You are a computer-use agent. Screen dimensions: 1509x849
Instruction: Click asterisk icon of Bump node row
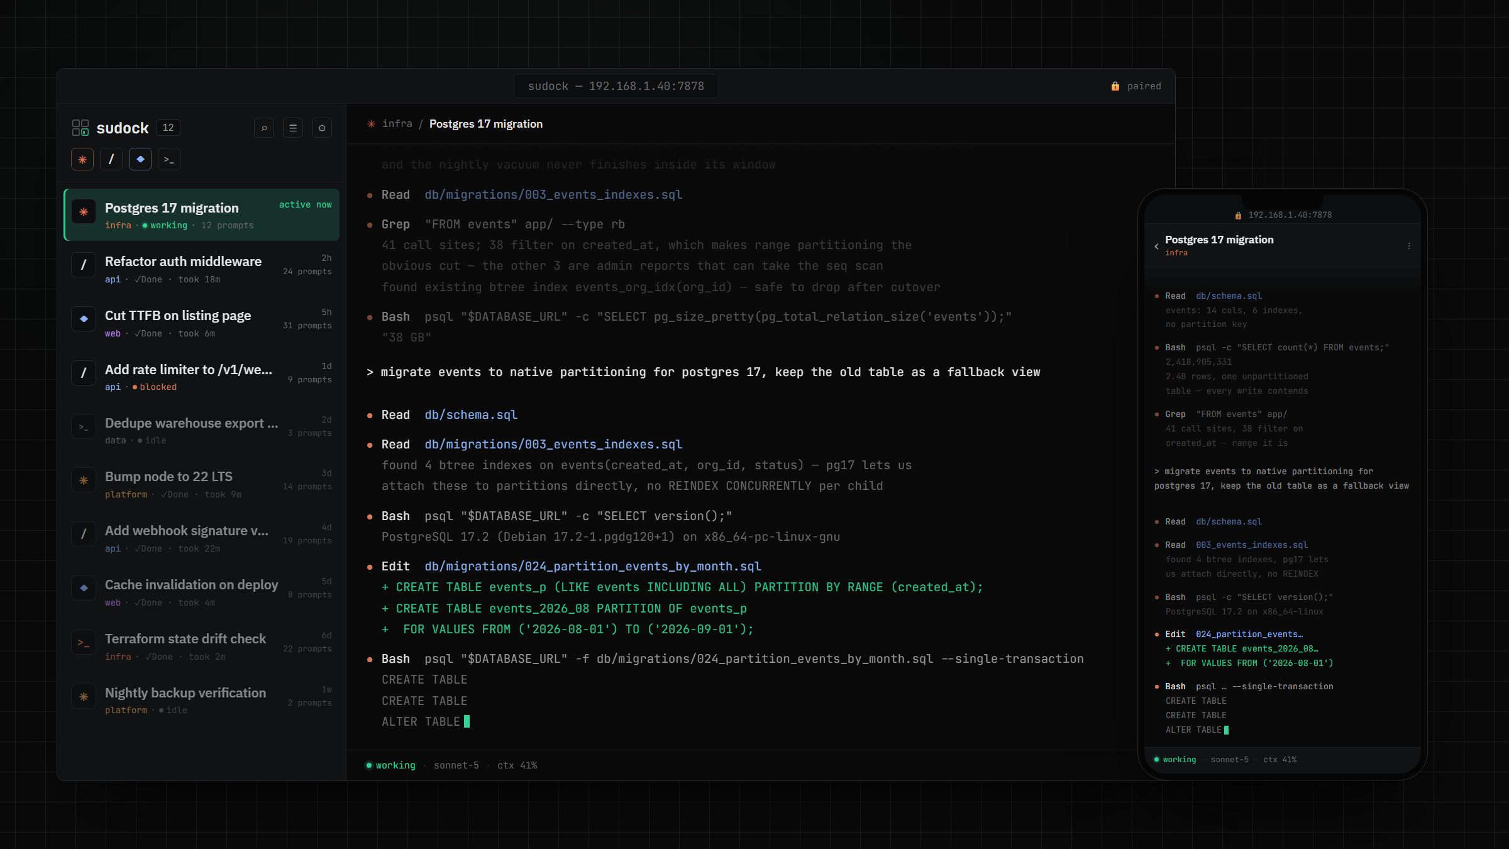(x=84, y=480)
